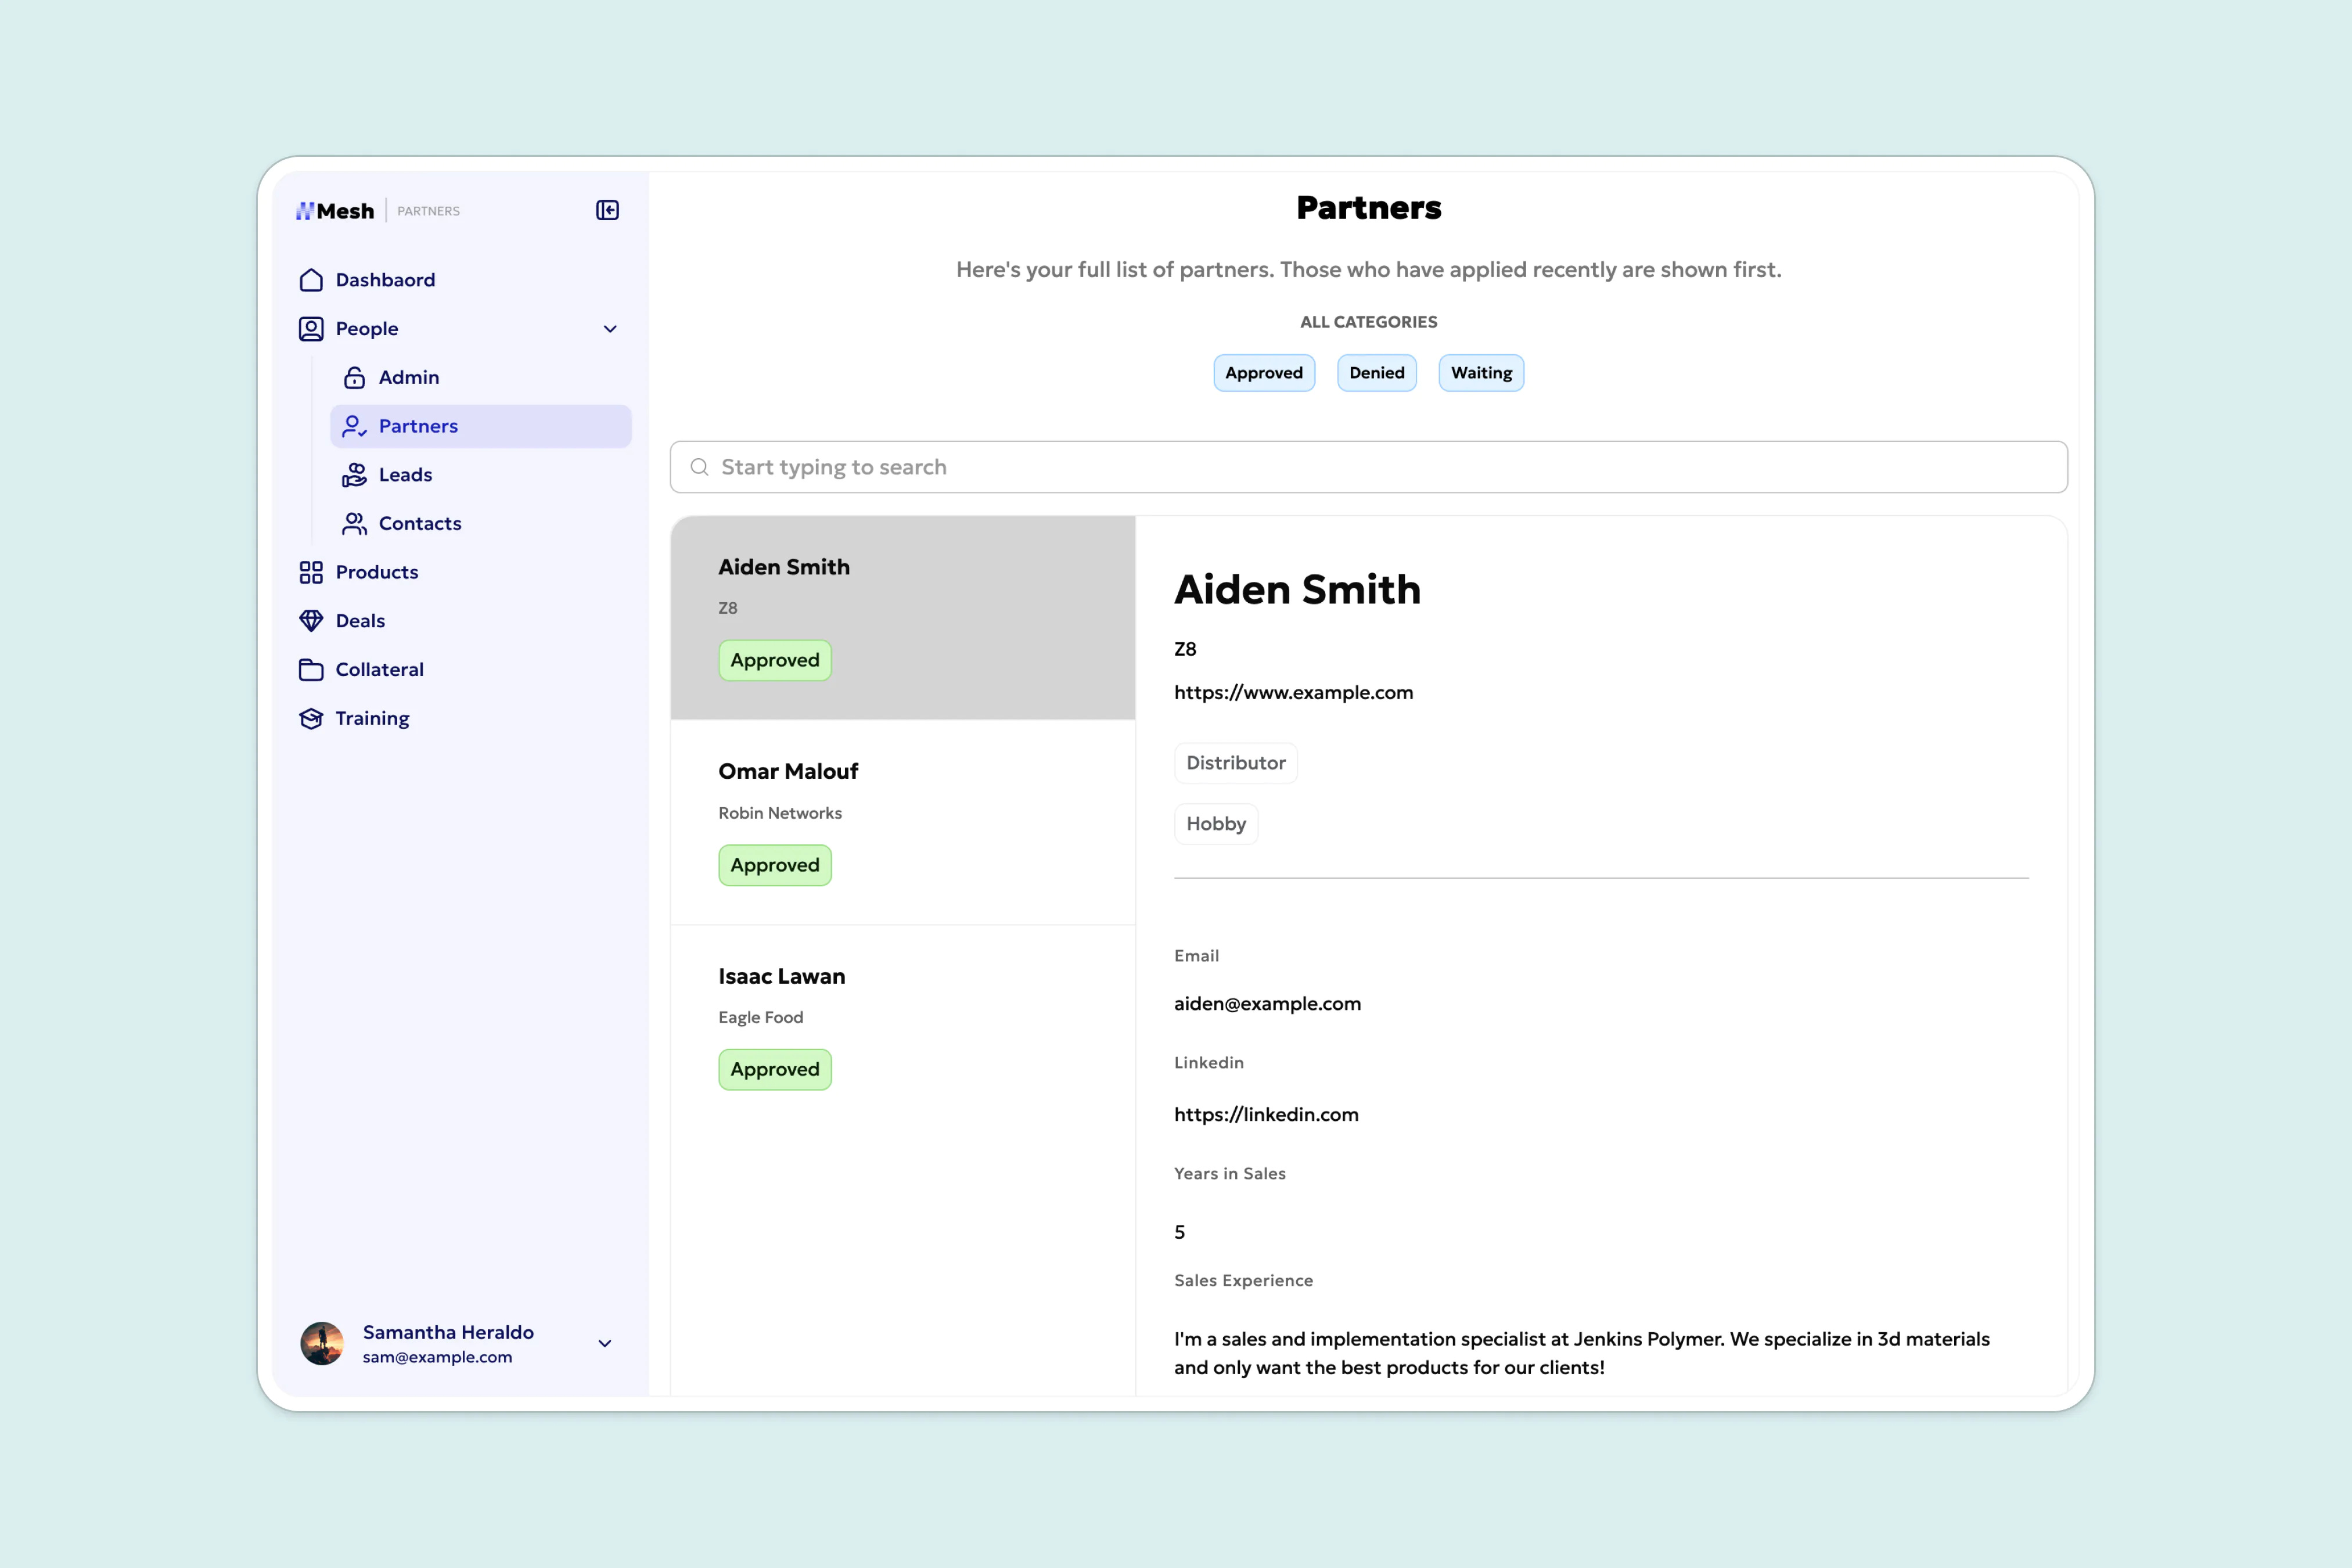2352x1568 pixels.
Task: Collapse the sidebar with panel icon
Action: click(x=607, y=210)
